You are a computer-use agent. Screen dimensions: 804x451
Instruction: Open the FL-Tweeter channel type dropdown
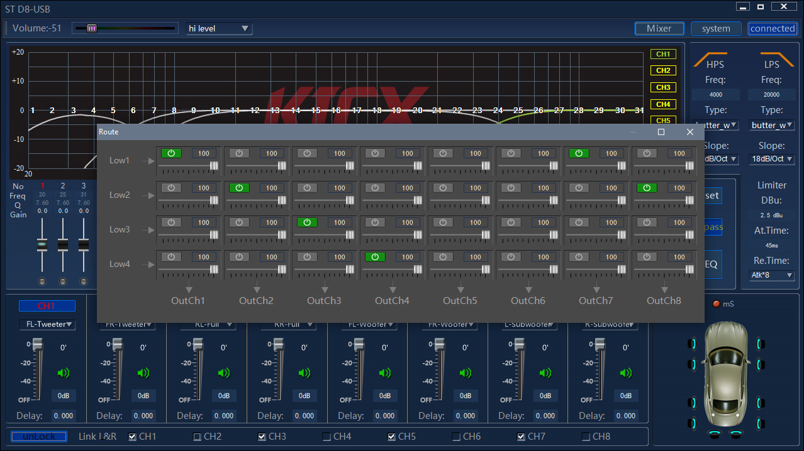coord(47,324)
